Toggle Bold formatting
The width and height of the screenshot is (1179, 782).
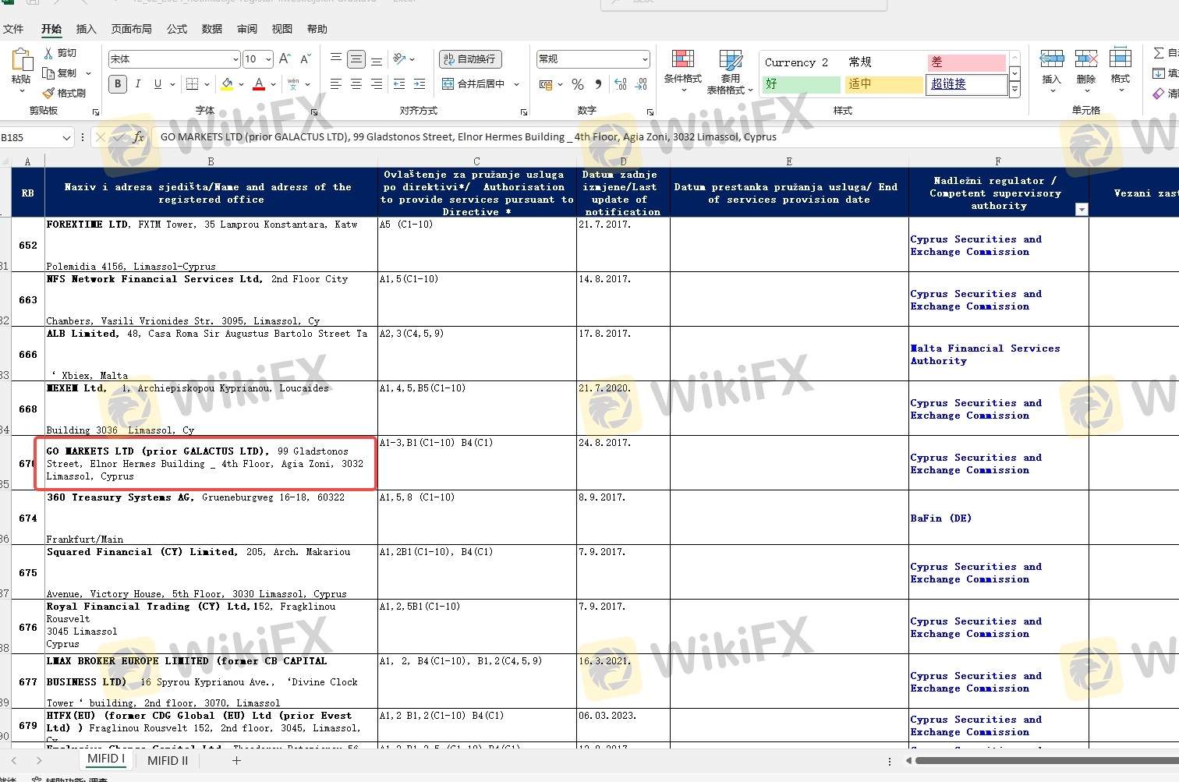click(118, 84)
